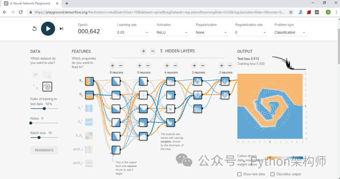Screen dimensions: 340x179
Task: Click the bottom neuron in 4-neuron layer
Action: (171, 122)
